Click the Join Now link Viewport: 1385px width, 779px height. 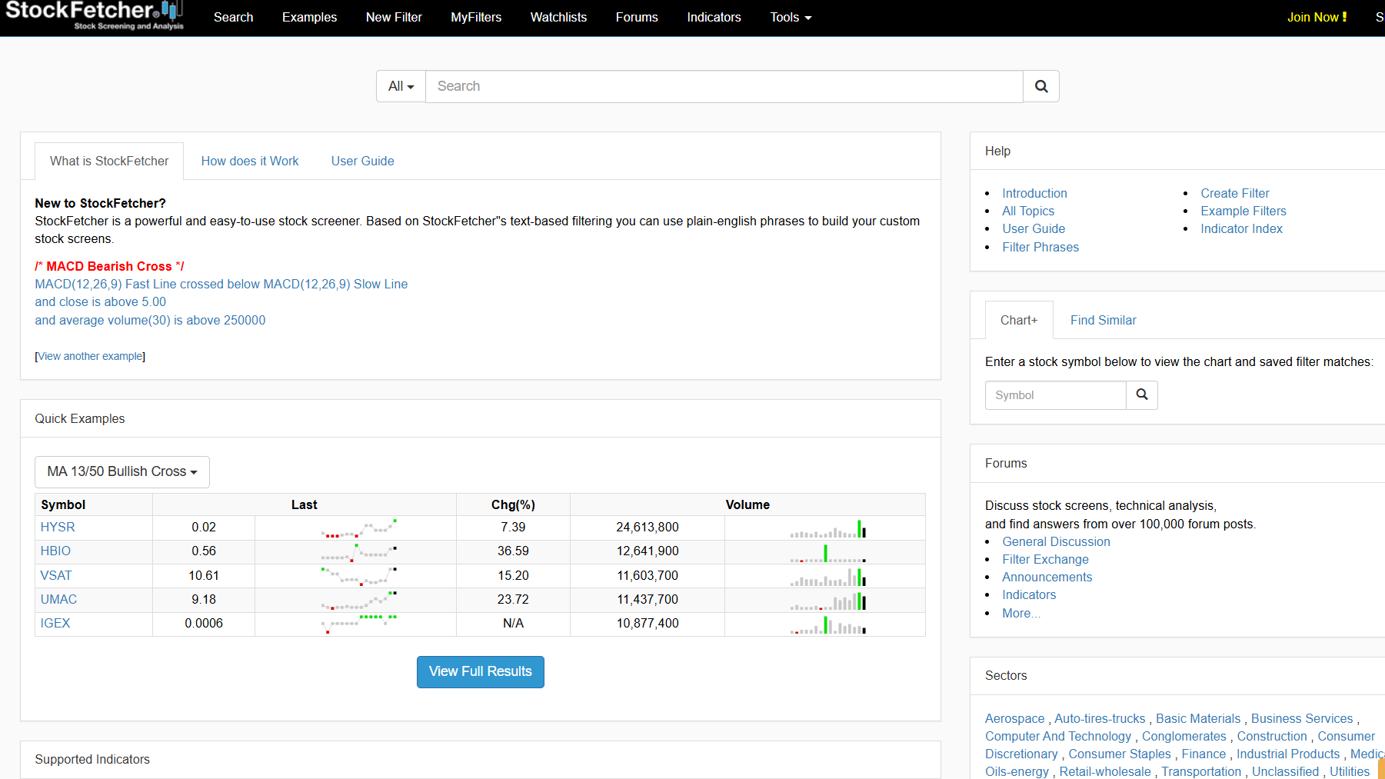point(1317,17)
